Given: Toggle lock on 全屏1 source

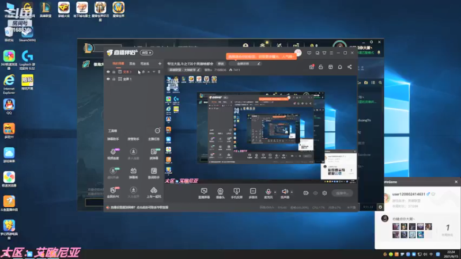Looking at the screenshot, I should click(x=114, y=79).
